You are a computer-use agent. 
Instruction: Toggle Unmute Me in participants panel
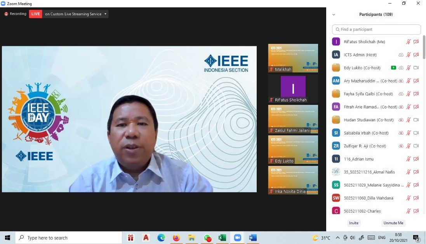coord(393,223)
